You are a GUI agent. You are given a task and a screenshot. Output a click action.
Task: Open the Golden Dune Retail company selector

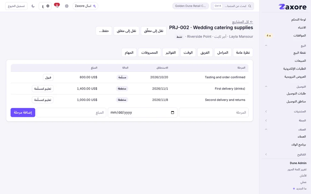190,6
